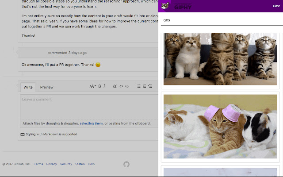Toggle italic text formatting
Screen dimensions: 283x177
click(104, 86)
